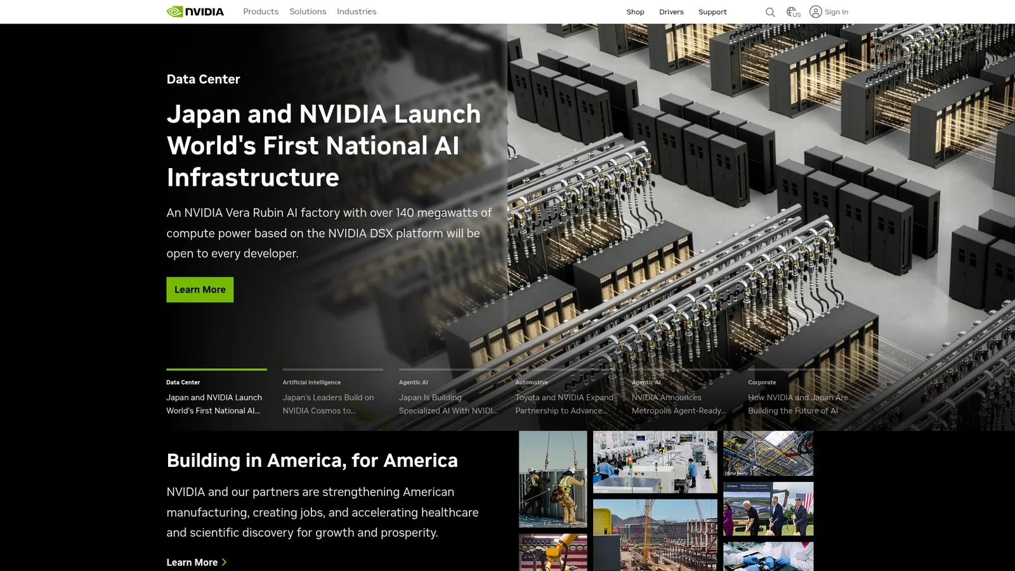This screenshot has width=1015, height=571.
Task: Click the hero paragraph about Vera Rubin
Action: (329, 233)
